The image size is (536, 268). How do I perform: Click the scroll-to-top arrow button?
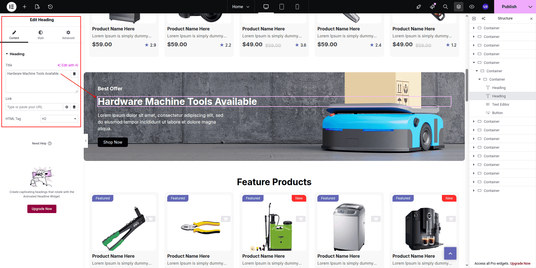[x=450, y=253]
